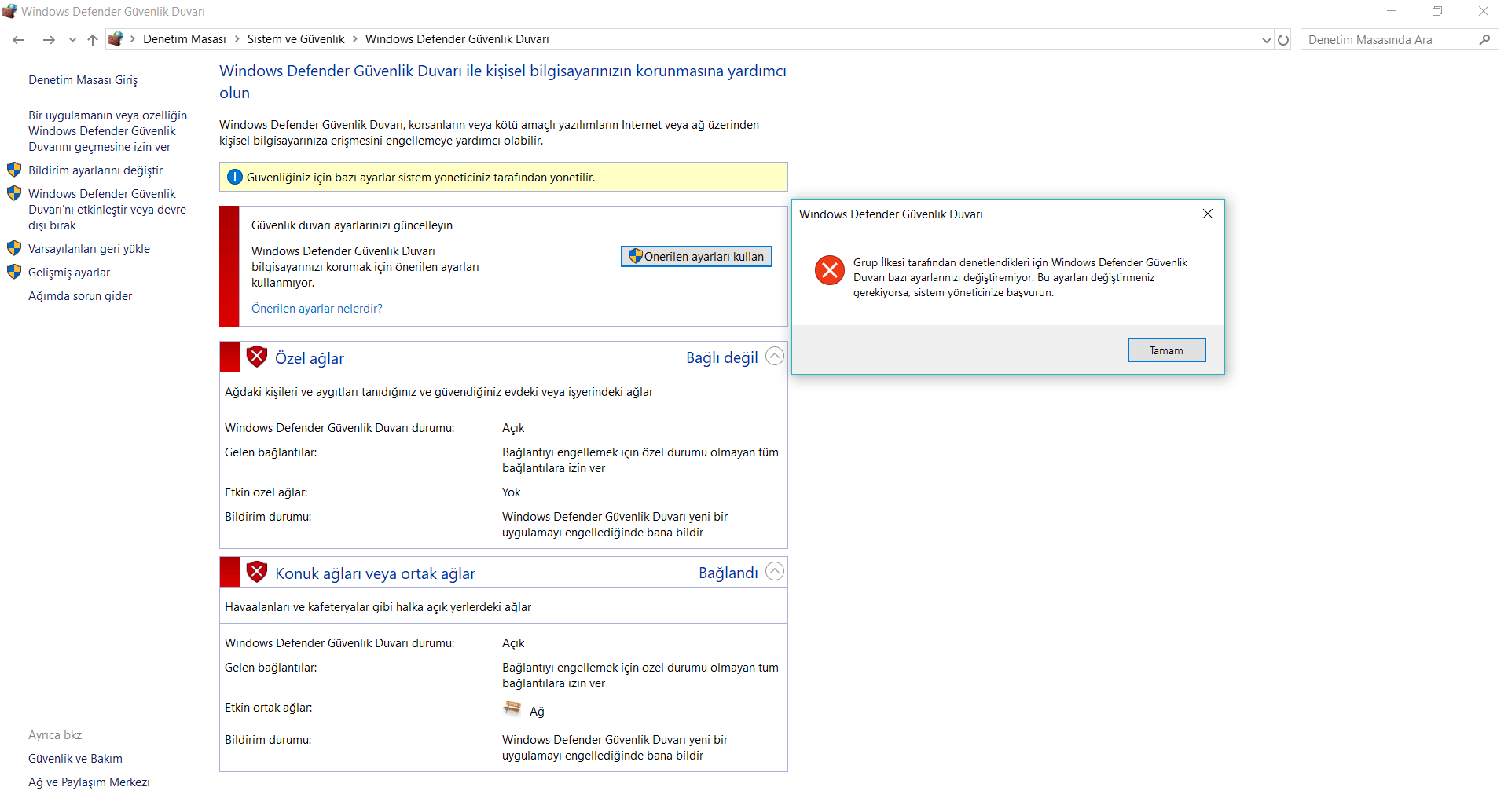Click the bench network icon beside Ağ
This screenshot has height=809, width=1508.
pos(512,708)
